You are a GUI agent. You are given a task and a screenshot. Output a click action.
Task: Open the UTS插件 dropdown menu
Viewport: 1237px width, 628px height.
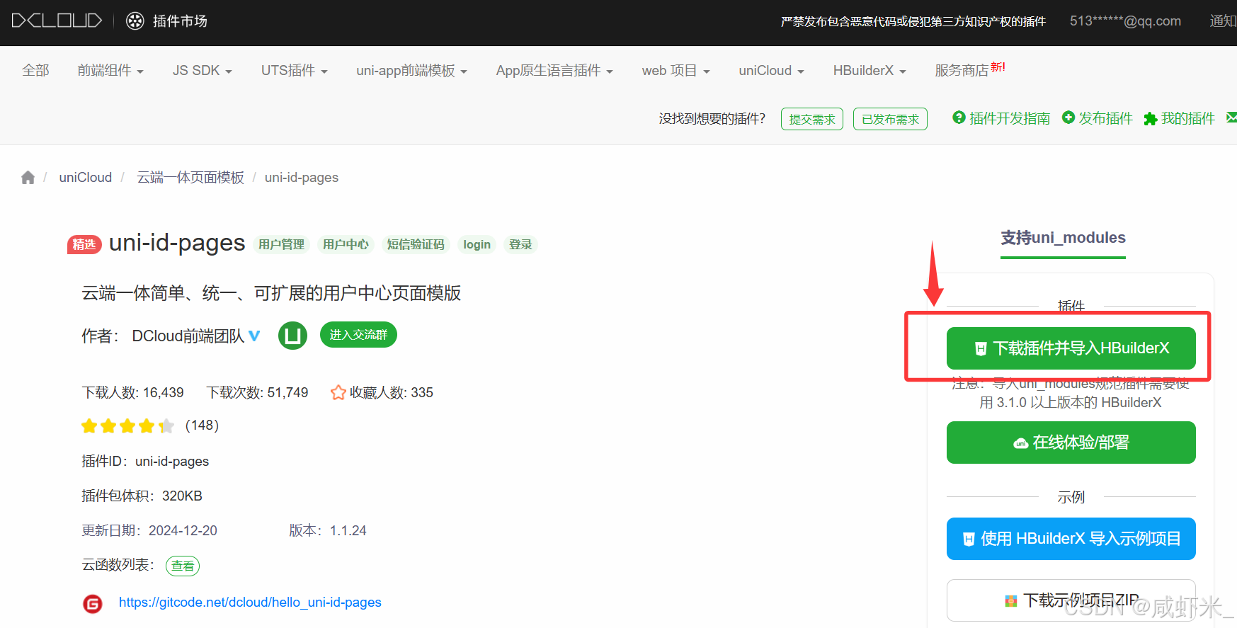(295, 70)
